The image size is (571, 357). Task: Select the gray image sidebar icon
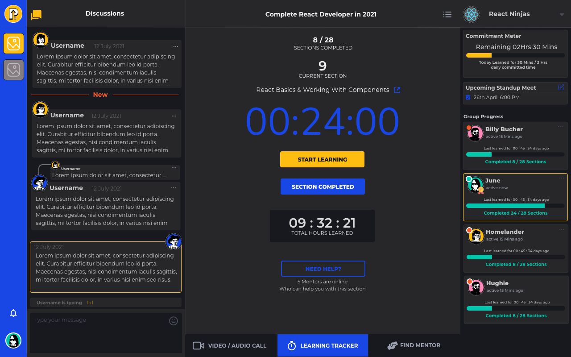13,70
